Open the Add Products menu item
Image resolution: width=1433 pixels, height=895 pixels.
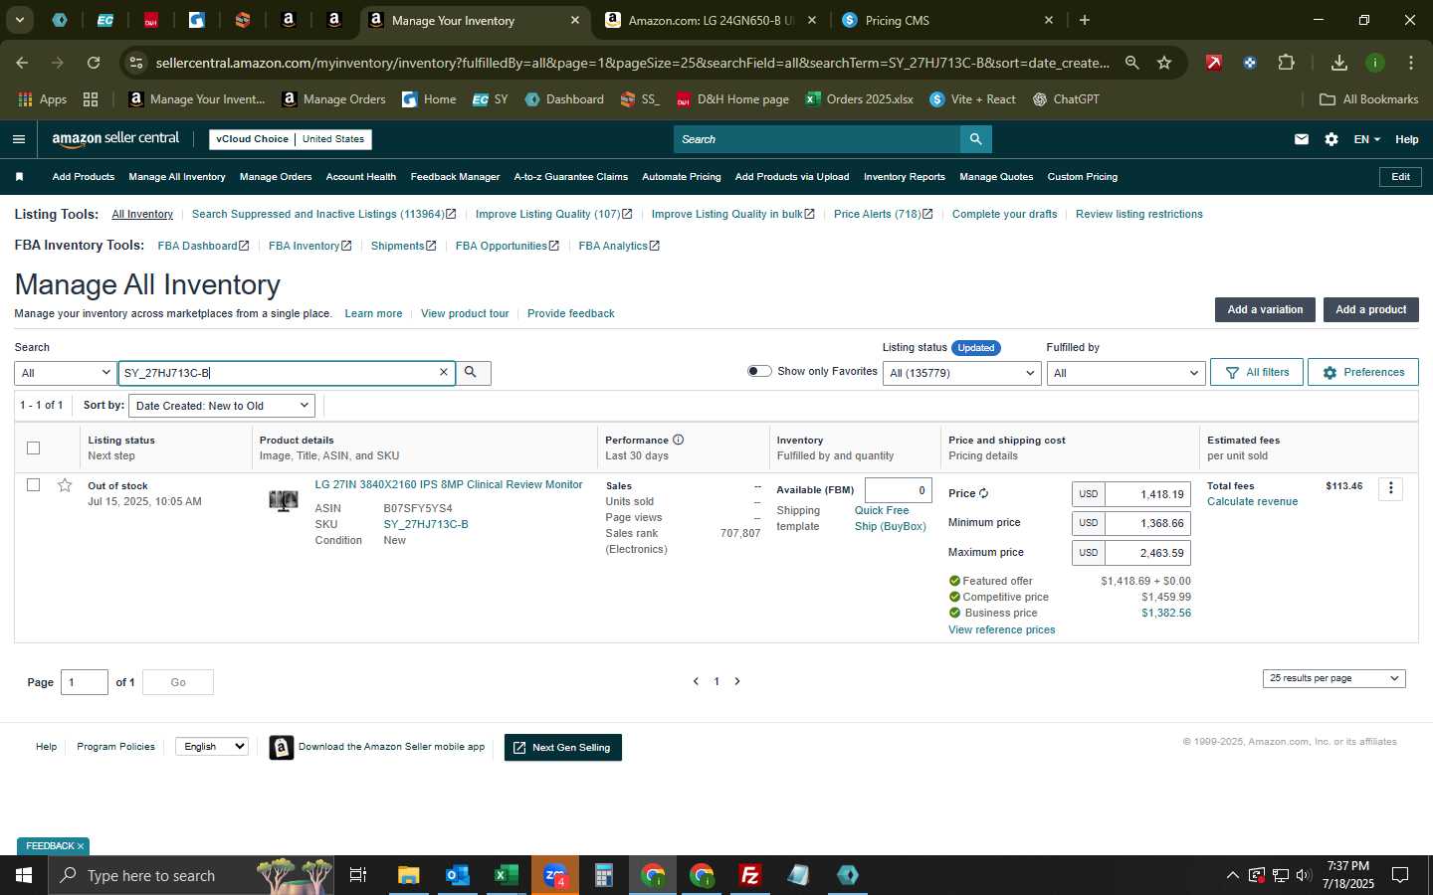coord(83,177)
